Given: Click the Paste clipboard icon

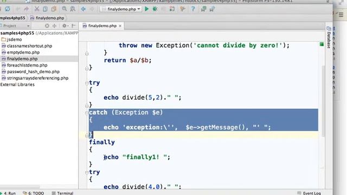Looking at the screenshot, I should [x=54, y=9].
